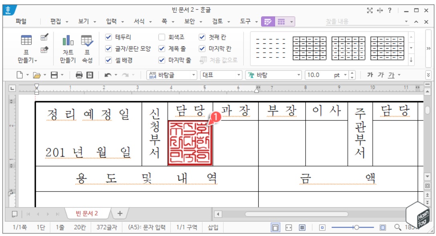The height and width of the screenshot is (236, 436).
Task: Click the zoom slider handle
Action: coord(357,228)
